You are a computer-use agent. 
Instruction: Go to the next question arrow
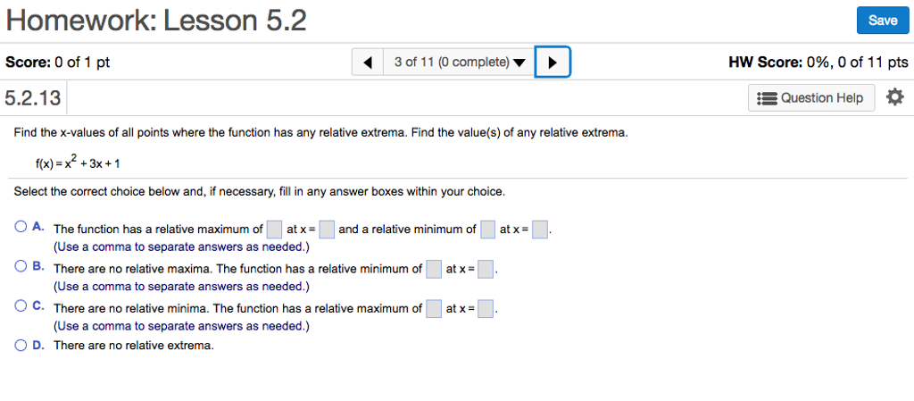(553, 63)
